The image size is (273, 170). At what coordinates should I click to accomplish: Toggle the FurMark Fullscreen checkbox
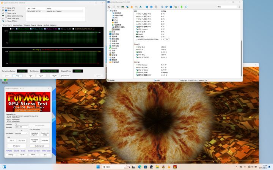(16, 124)
